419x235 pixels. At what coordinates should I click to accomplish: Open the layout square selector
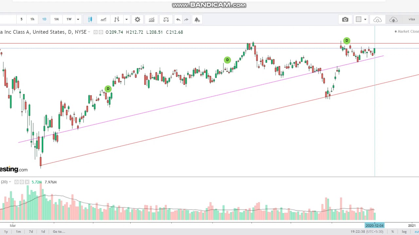click(359, 20)
